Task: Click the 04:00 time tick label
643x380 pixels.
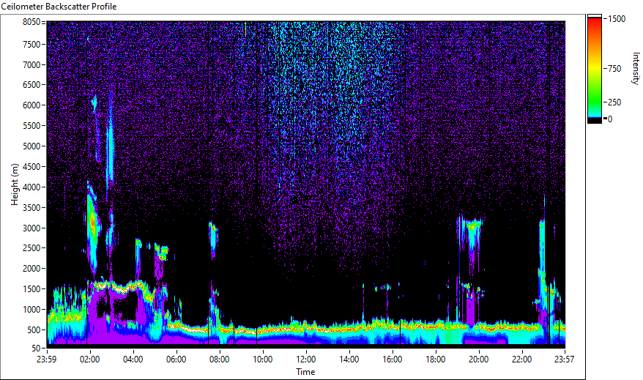Action: pyautogui.click(x=133, y=359)
